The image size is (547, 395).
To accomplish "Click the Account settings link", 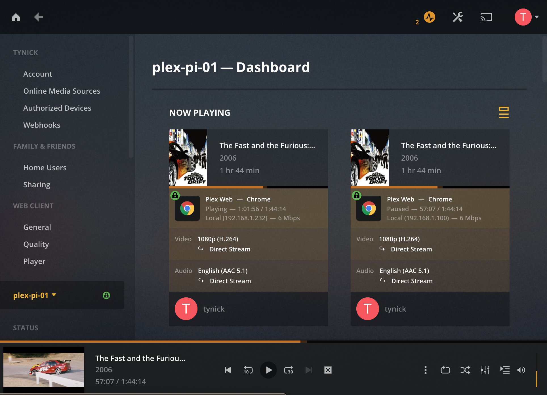I will 37,74.
